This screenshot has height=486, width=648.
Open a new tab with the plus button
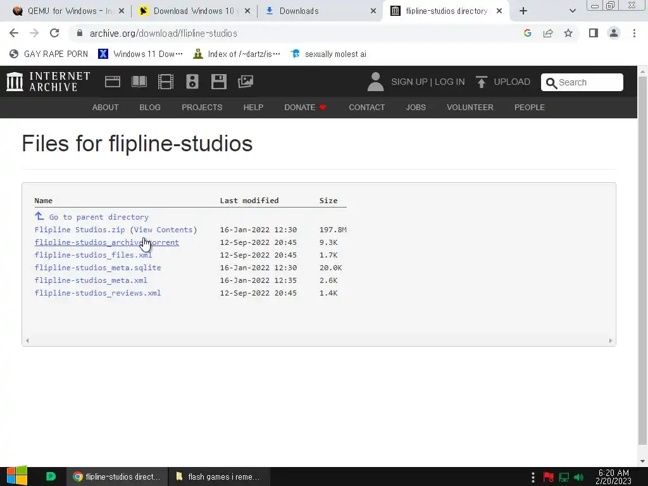tap(523, 11)
